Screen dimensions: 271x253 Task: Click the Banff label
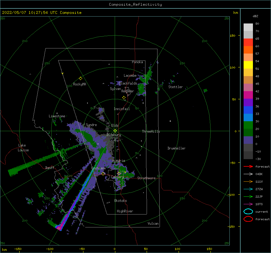pyautogui.click(x=50, y=168)
